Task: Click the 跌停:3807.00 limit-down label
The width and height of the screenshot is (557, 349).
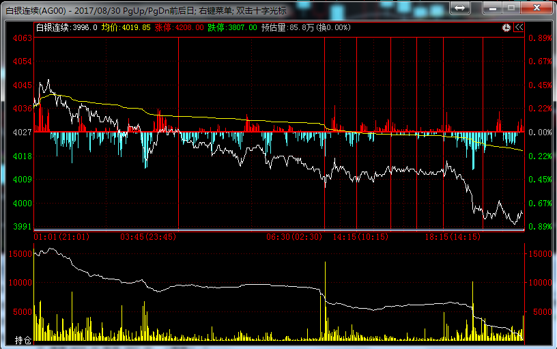Action: (x=232, y=28)
